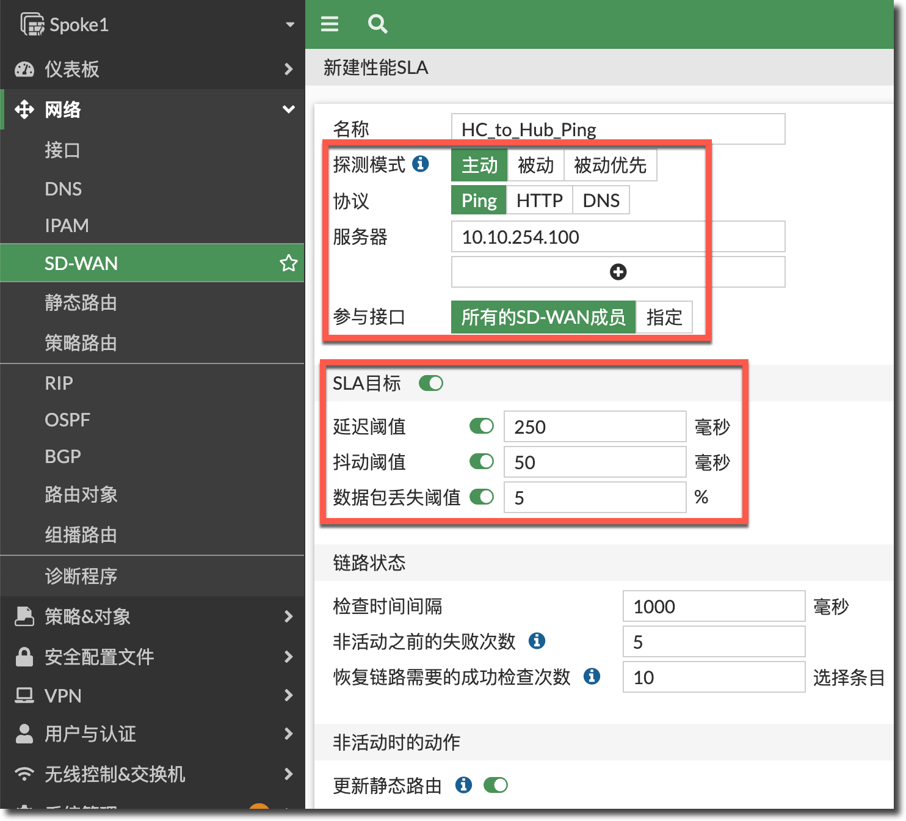The image size is (906, 821).
Task: Toggle the SLA目标 switch
Action: (431, 383)
